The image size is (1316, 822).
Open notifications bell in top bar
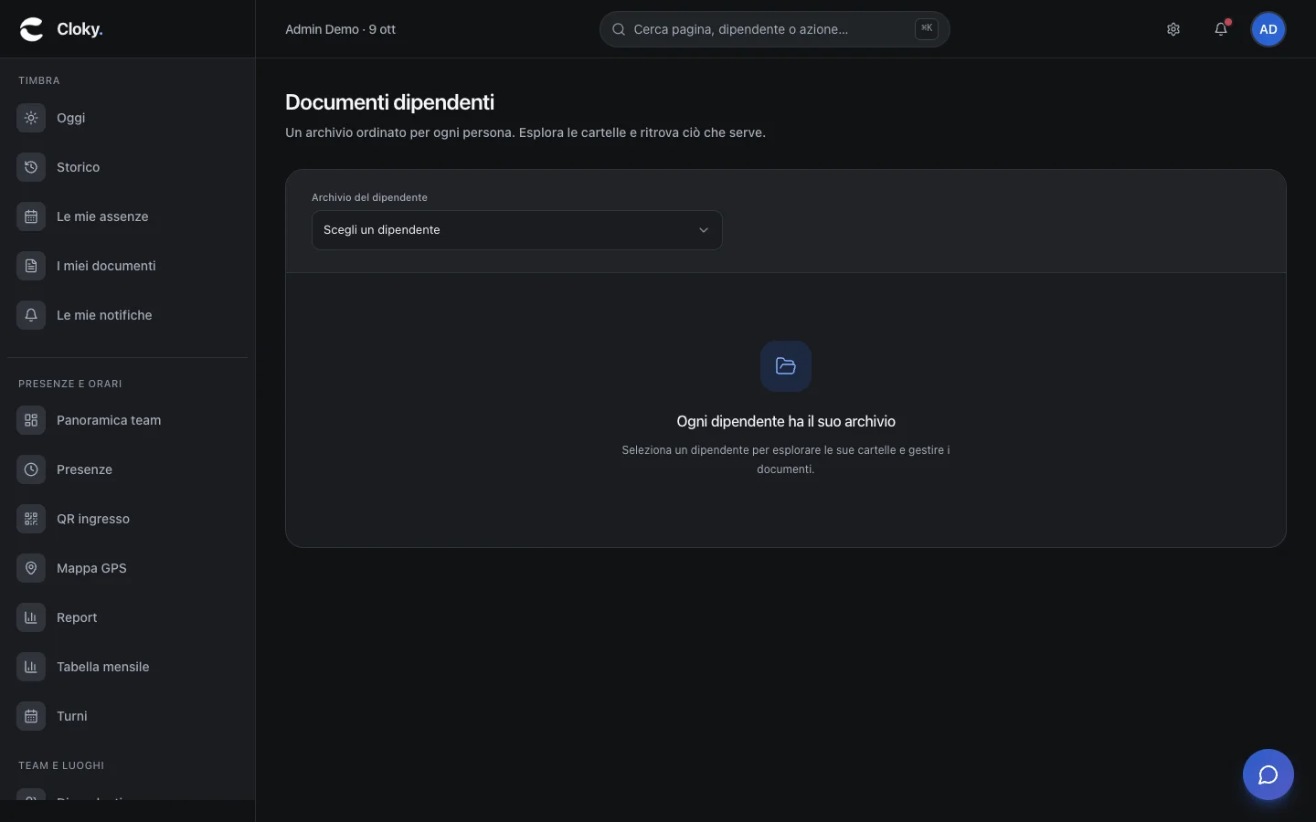(x=1221, y=29)
